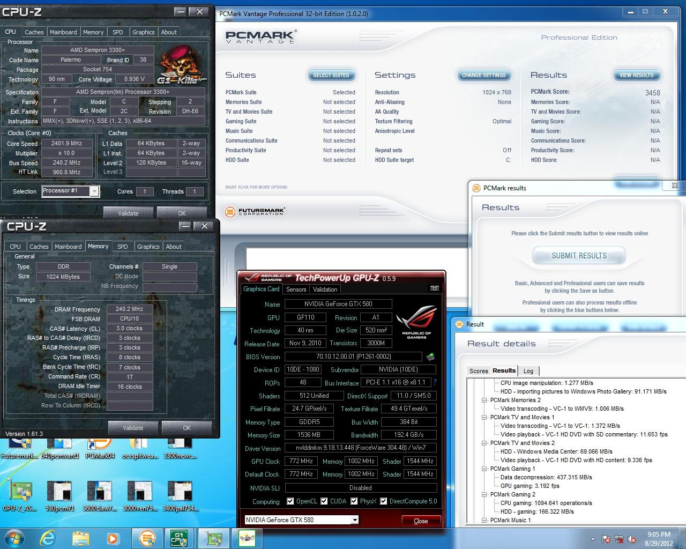Show hidden tray icons arrow
686x549 pixels.
coord(593,539)
